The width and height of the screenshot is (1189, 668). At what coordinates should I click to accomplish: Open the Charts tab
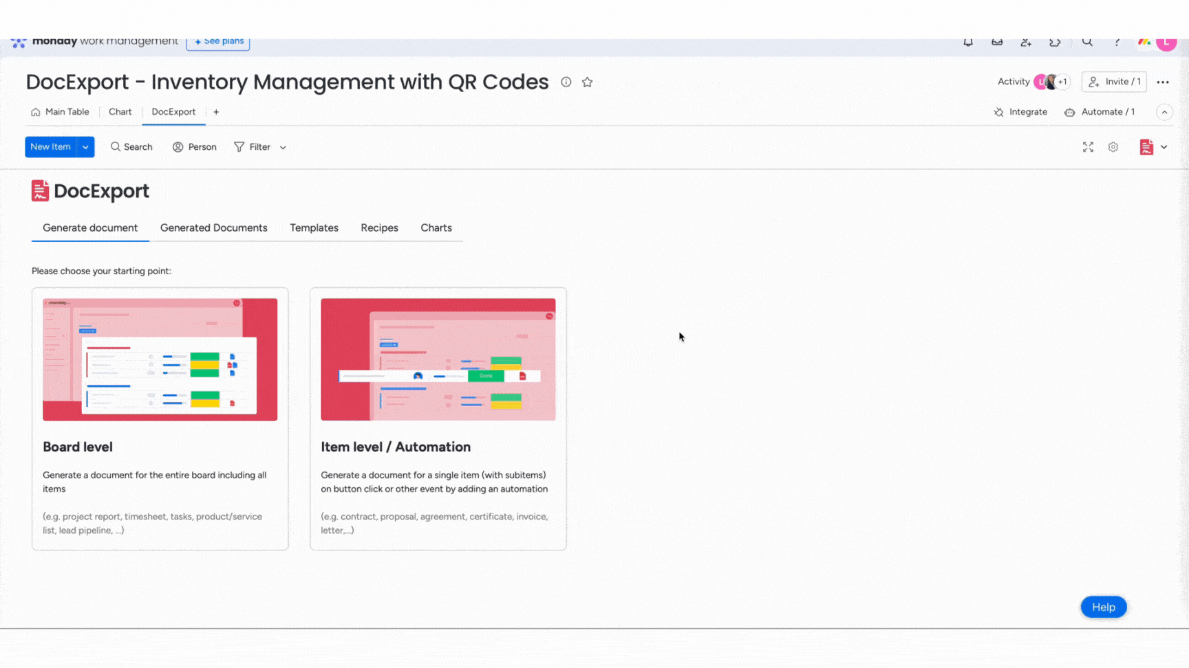click(436, 228)
